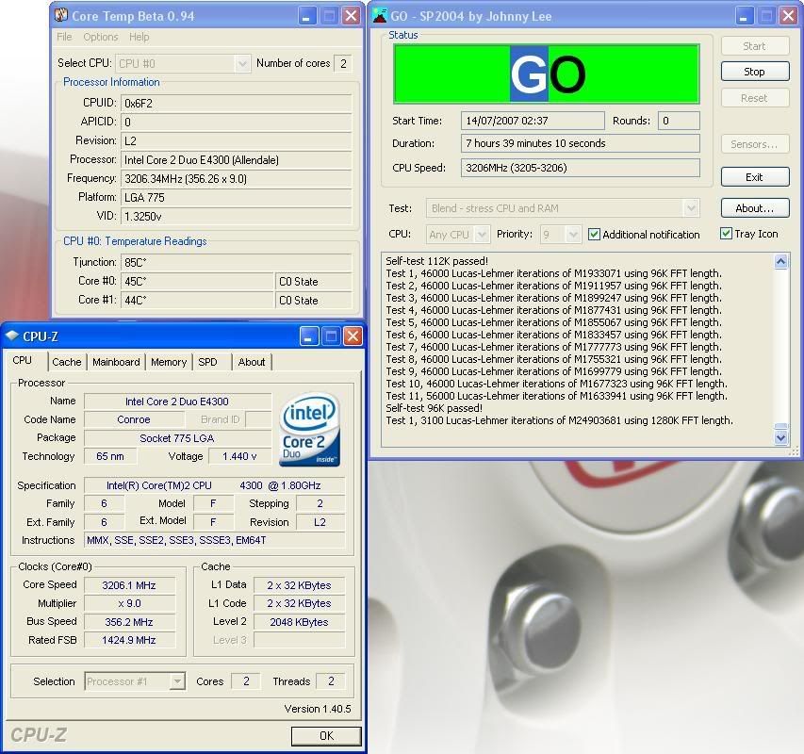The width and height of the screenshot is (804, 754).
Task: Open the Priority dropdown
Action: pos(573,235)
